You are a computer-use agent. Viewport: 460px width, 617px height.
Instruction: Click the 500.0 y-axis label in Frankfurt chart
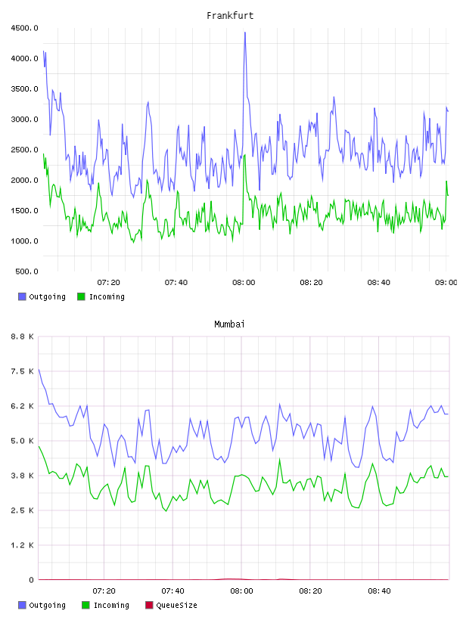coord(26,271)
